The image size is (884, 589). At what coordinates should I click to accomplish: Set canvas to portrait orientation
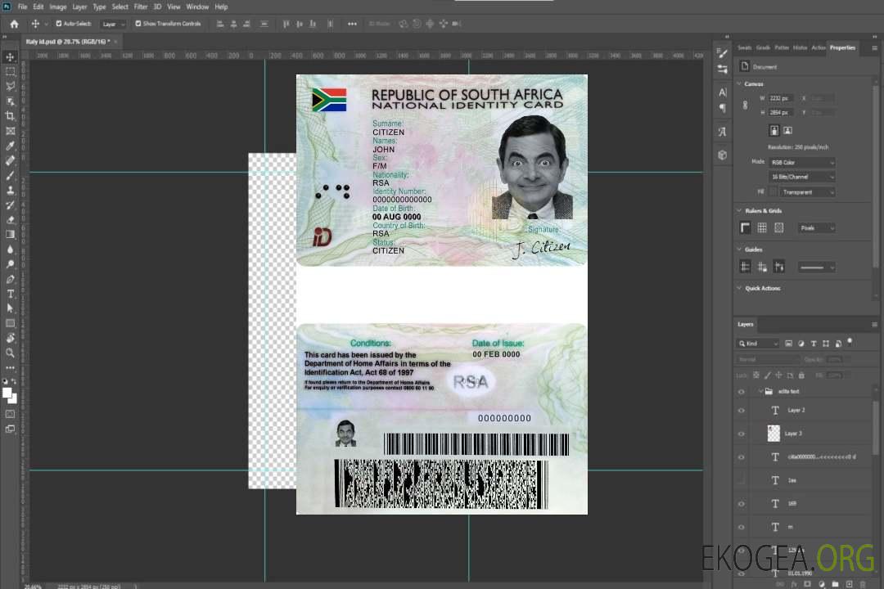774,130
